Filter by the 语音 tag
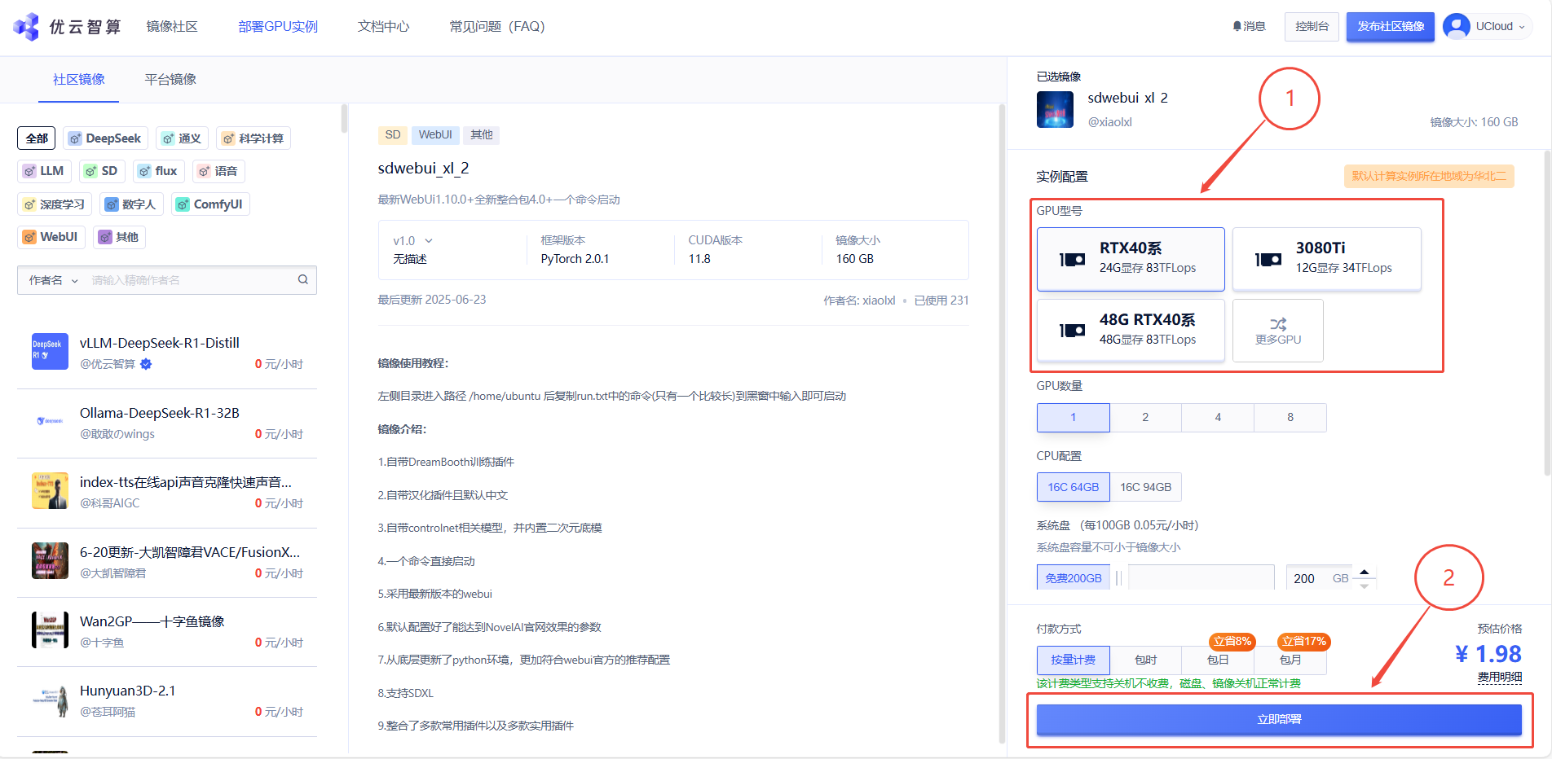Image resolution: width=1552 pixels, height=759 pixels. [x=218, y=171]
